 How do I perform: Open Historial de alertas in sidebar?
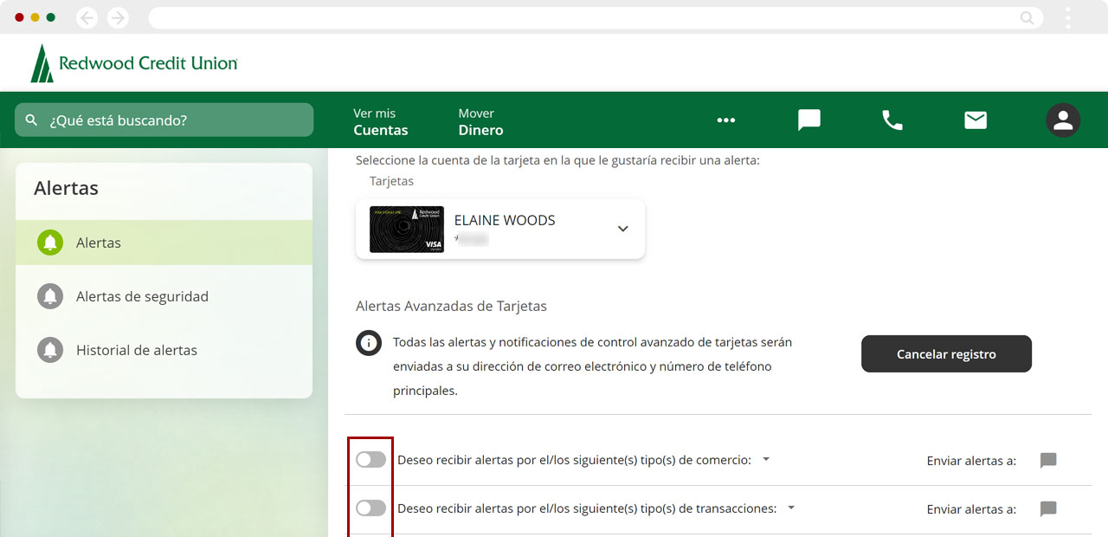pyautogui.click(x=137, y=350)
